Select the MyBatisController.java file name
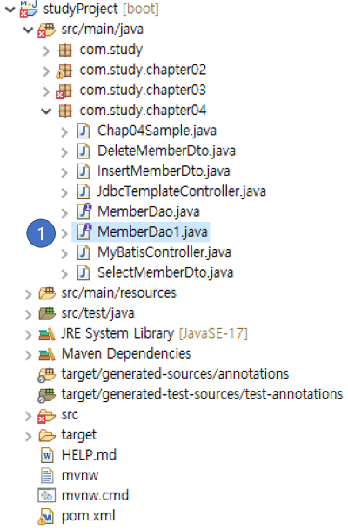This screenshot has width=348, height=530. 164,252
